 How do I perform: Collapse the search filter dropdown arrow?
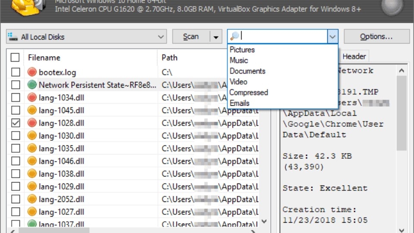pos(332,36)
